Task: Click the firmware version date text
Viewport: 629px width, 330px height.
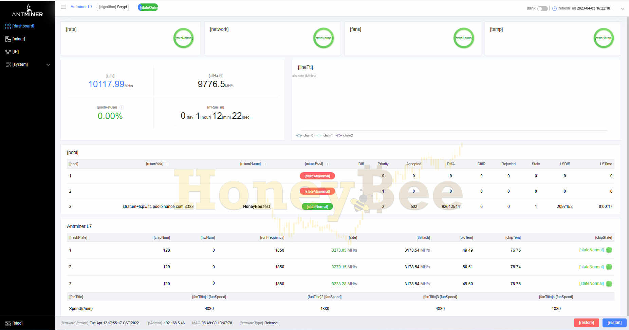Action: 114,323
